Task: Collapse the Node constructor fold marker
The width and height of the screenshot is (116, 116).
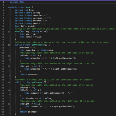Action: pyautogui.click(x=9, y=32)
